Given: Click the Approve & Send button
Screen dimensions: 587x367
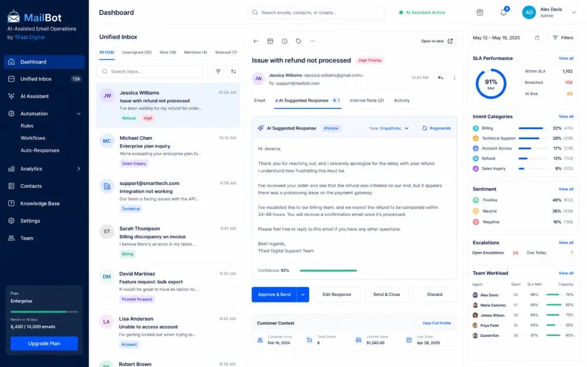Looking at the screenshot, I should click(x=274, y=294).
